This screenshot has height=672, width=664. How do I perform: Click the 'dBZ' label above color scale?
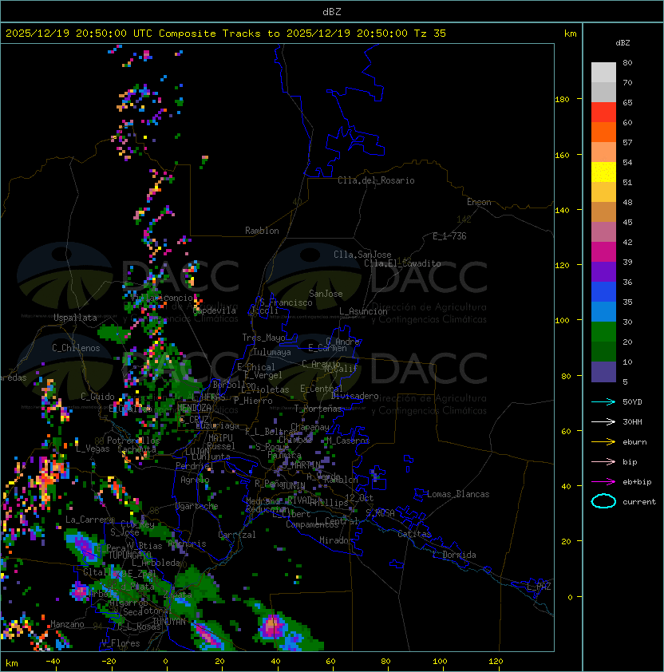tap(622, 43)
